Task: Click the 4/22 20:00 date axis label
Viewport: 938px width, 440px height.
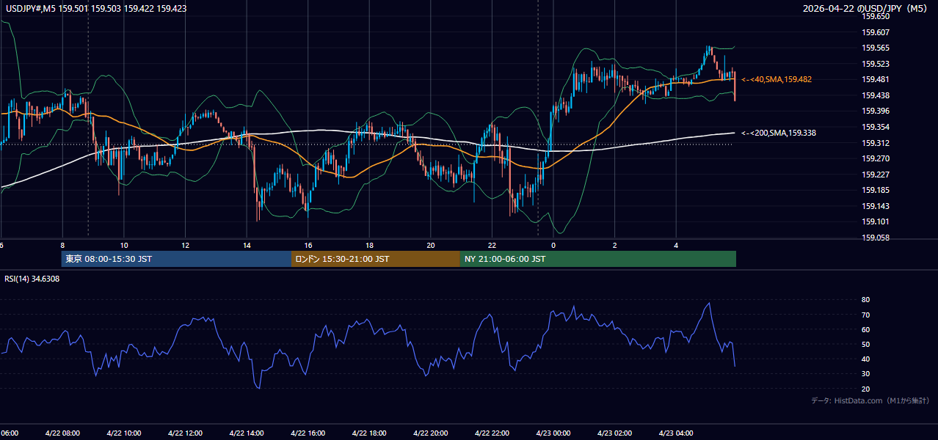Action: (431, 433)
